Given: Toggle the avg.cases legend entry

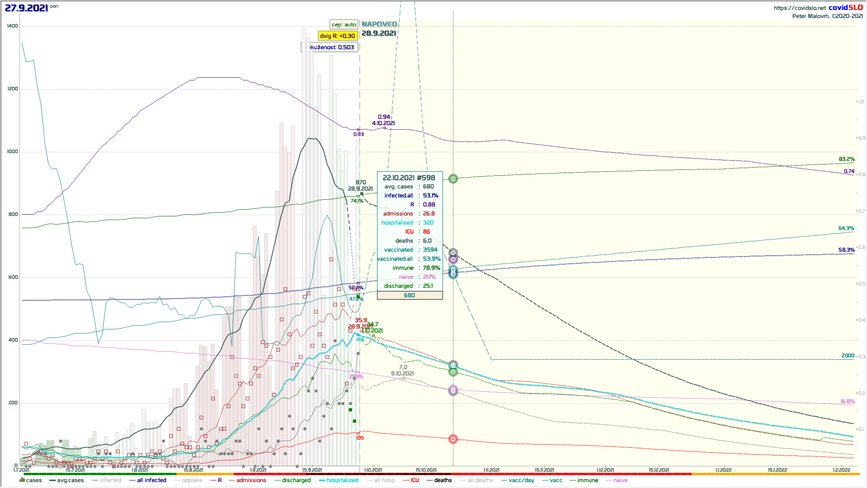Looking at the screenshot, I should tap(70, 480).
